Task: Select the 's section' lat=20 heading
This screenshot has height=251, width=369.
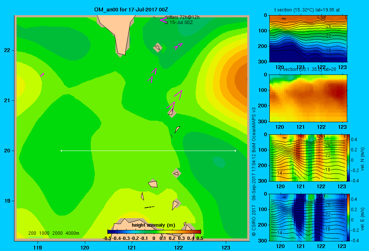Action: tap(308, 69)
